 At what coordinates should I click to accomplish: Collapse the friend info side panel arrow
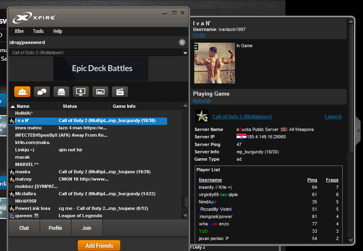[x=358, y=130]
